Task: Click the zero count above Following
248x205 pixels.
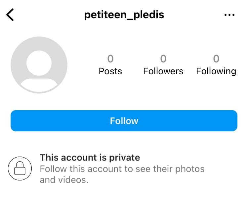Action: click(x=216, y=59)
